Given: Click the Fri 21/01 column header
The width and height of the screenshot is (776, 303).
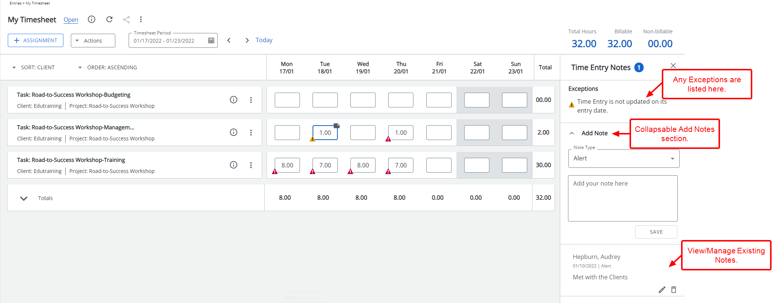Looking at the screenshot, I should 439,67.
